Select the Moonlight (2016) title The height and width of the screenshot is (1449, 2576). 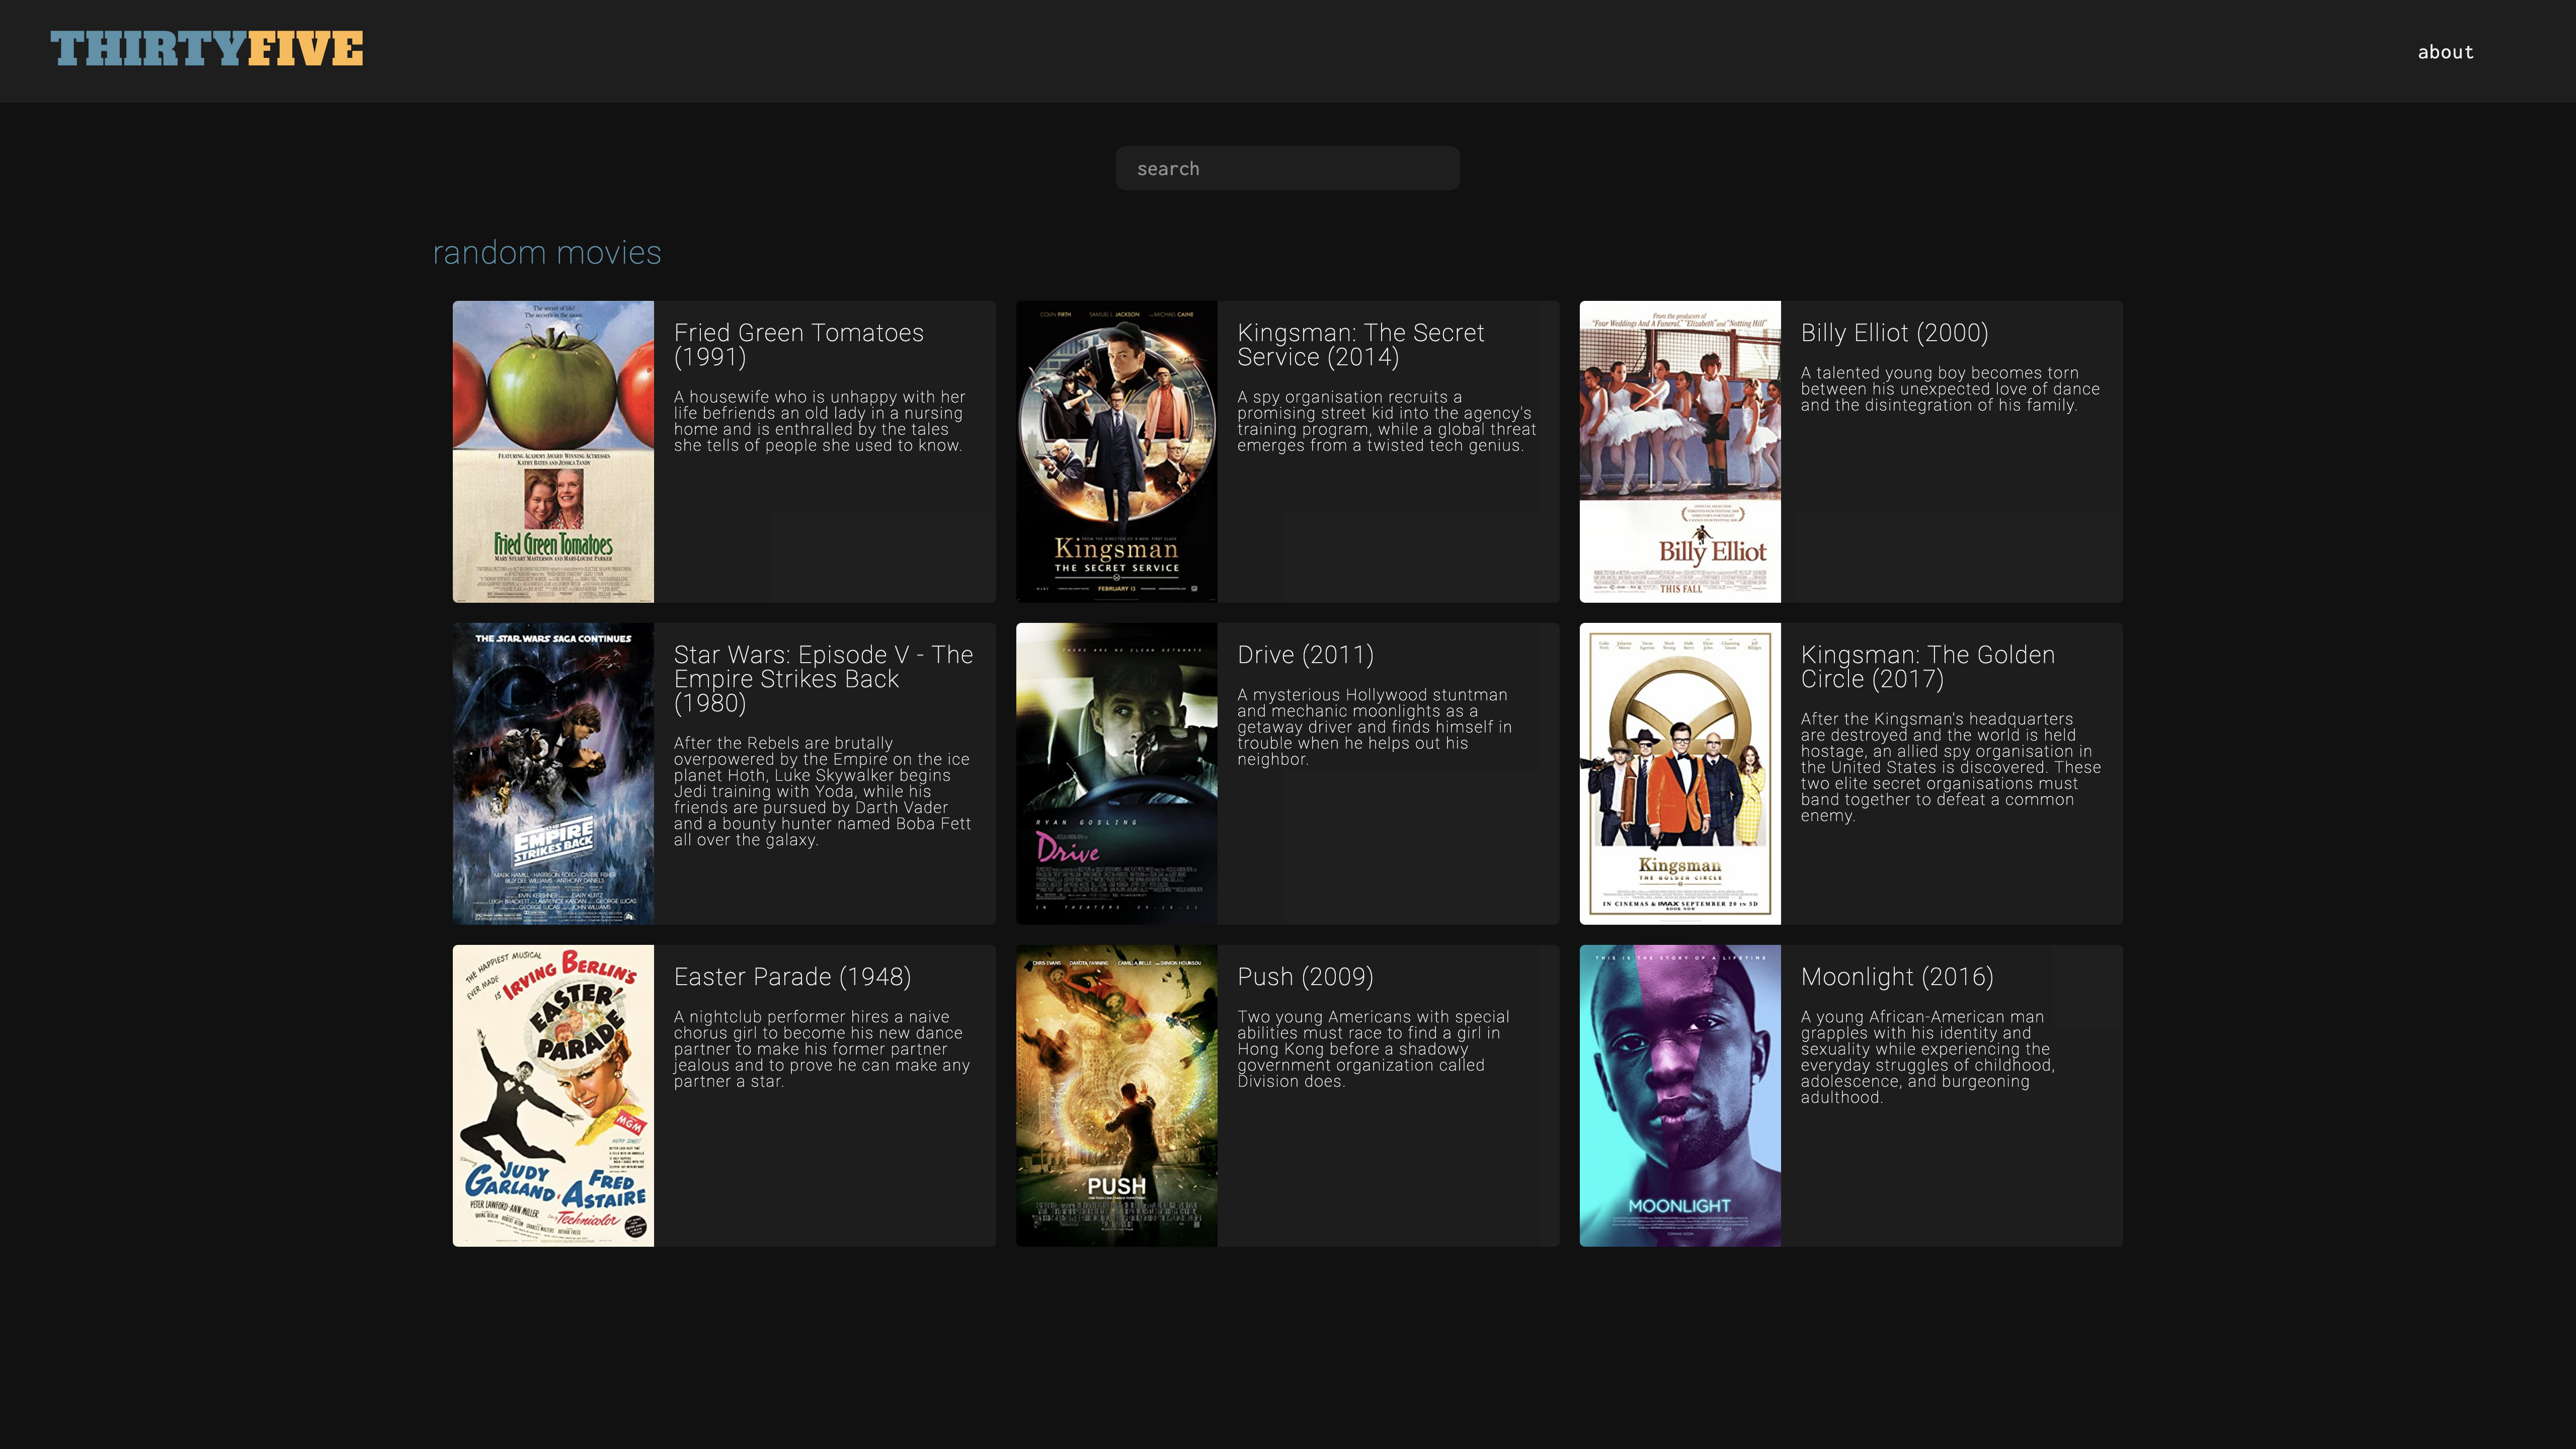(x=1896, y=977)
